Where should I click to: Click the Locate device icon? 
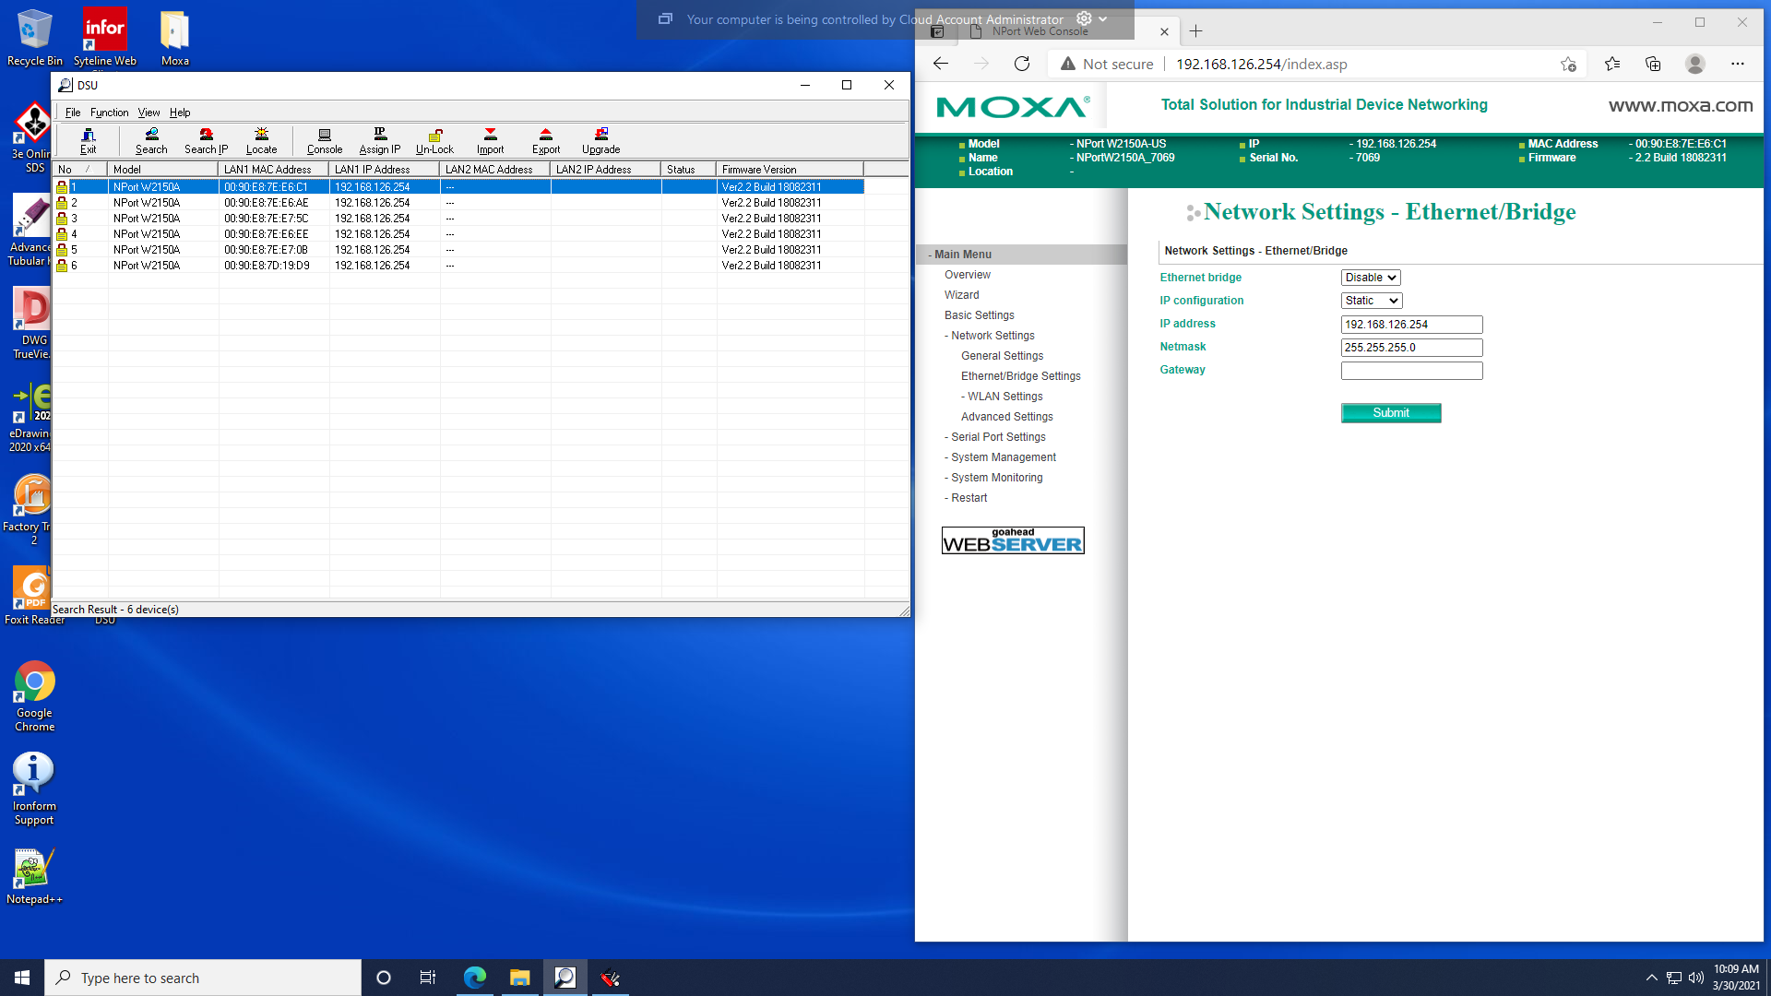point(261,140)
